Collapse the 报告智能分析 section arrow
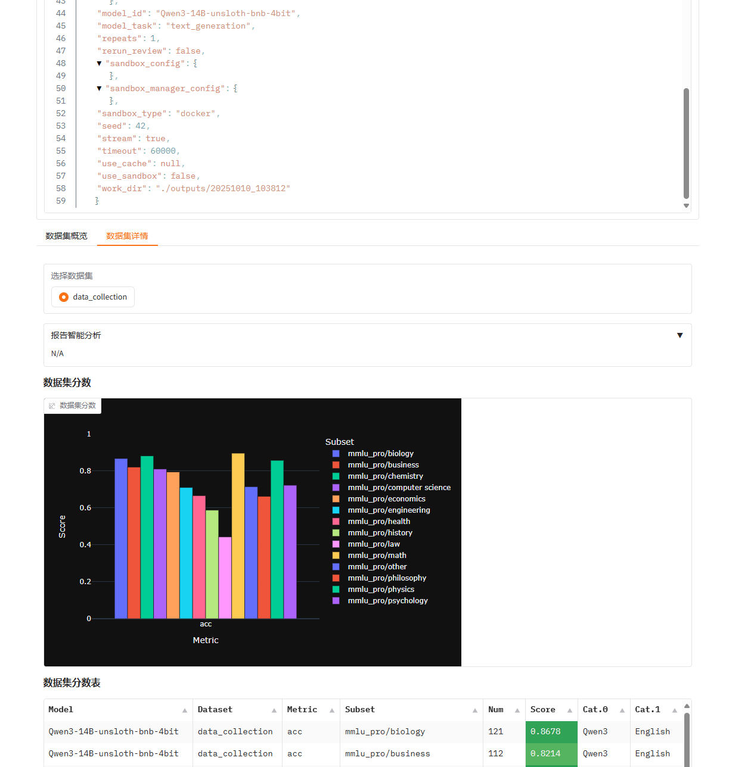 (679, 335)
